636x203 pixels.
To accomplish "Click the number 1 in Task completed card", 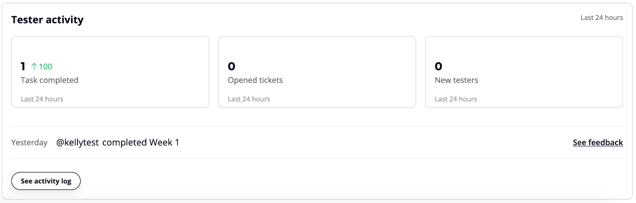I will [23, 66].
